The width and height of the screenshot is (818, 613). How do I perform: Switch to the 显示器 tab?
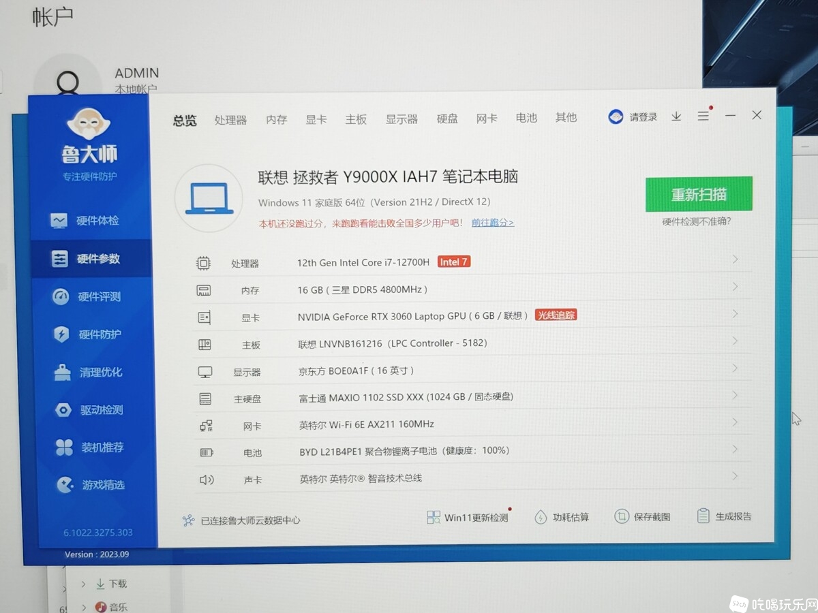pyautogui.click(x=402, y=119)
